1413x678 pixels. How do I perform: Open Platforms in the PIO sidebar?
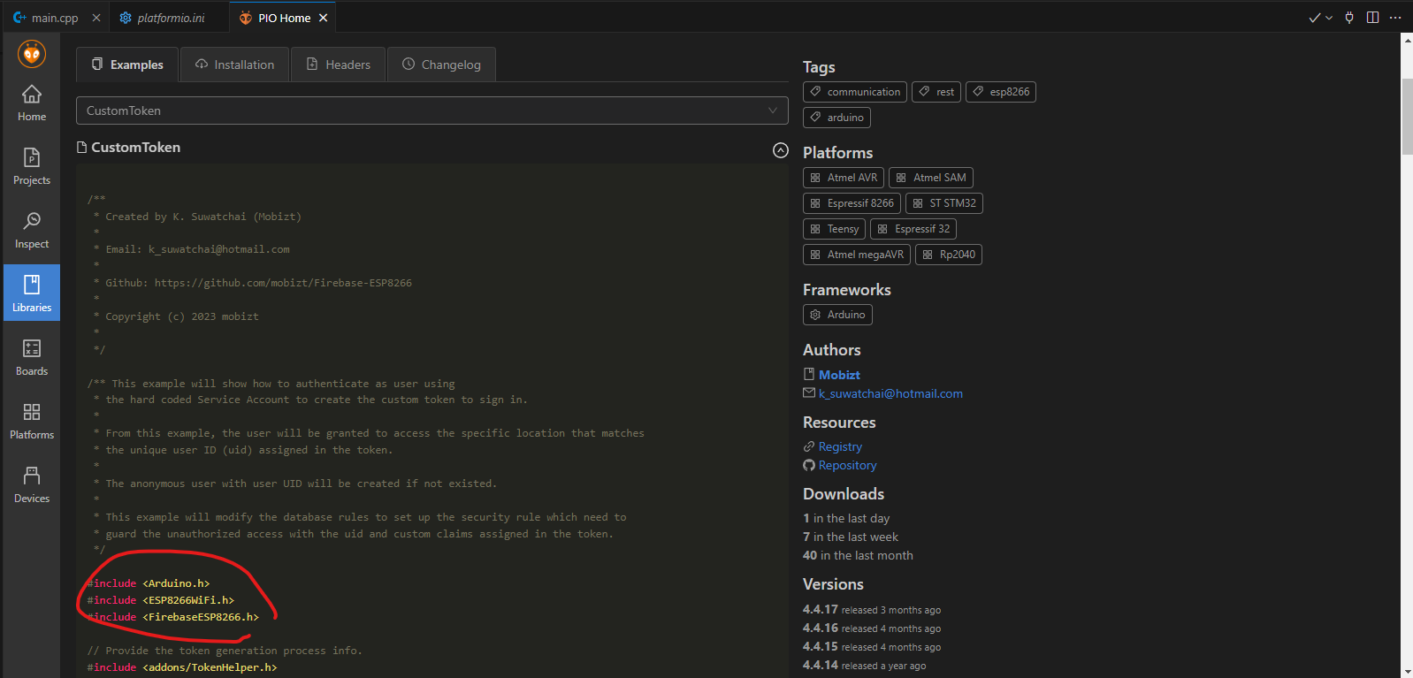(x=32, y=422)
